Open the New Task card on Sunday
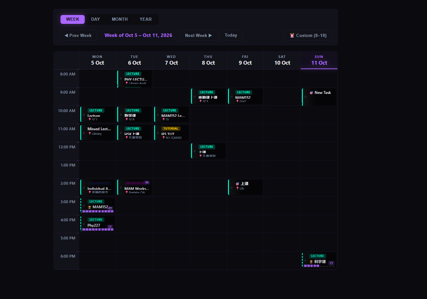This screenshot has width=427, height=299. pos(319,96)
